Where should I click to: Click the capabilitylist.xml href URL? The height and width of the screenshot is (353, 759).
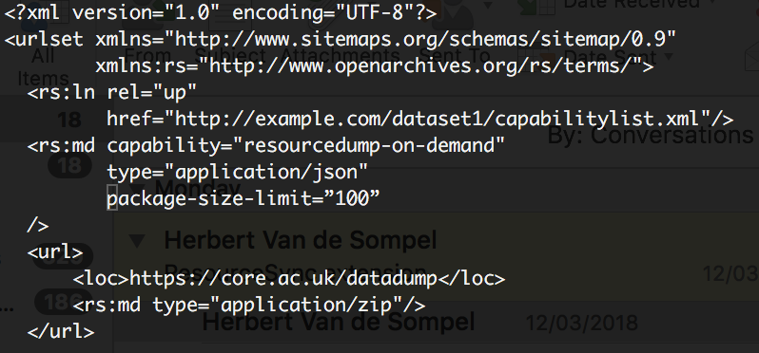point(438,119)
